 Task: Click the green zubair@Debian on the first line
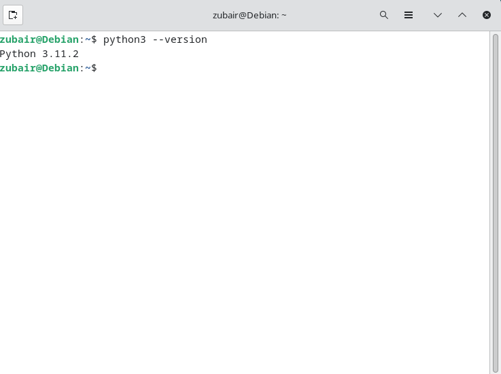tap(39, 39)
